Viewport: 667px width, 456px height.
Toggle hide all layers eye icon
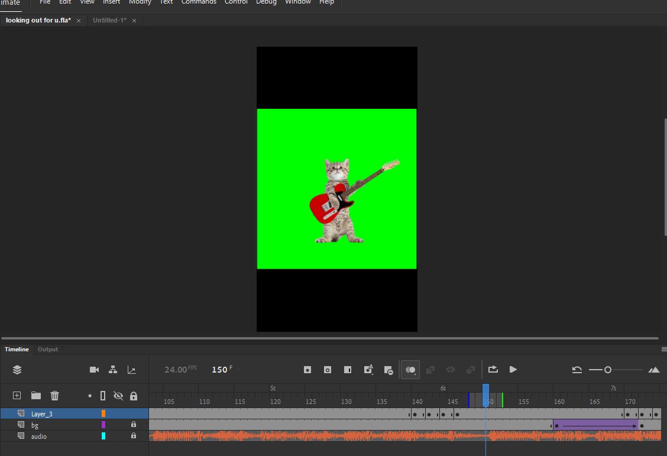coord(118,396)
